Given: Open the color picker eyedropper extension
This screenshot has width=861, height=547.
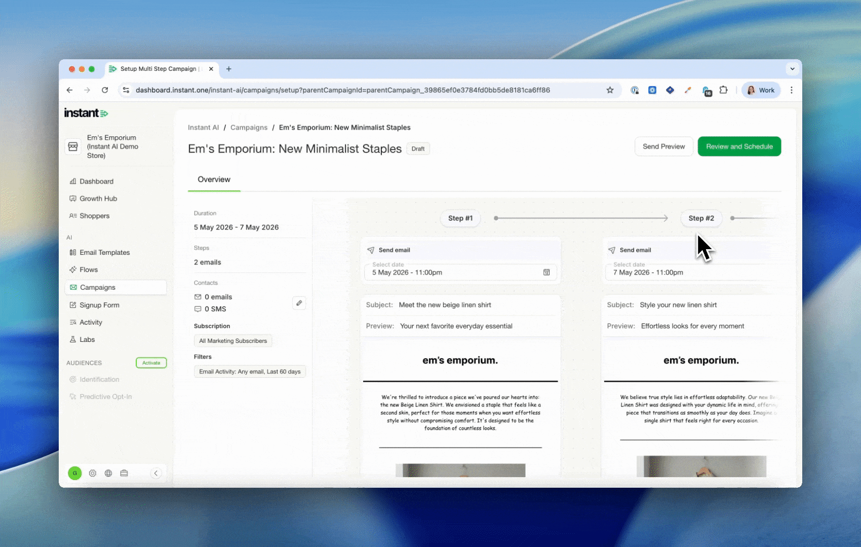Looking at the screenshot, I should coord(688,90).
